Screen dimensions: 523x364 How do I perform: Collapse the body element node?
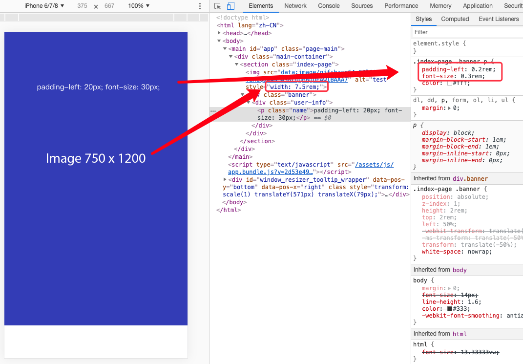(x=219, y=41)
